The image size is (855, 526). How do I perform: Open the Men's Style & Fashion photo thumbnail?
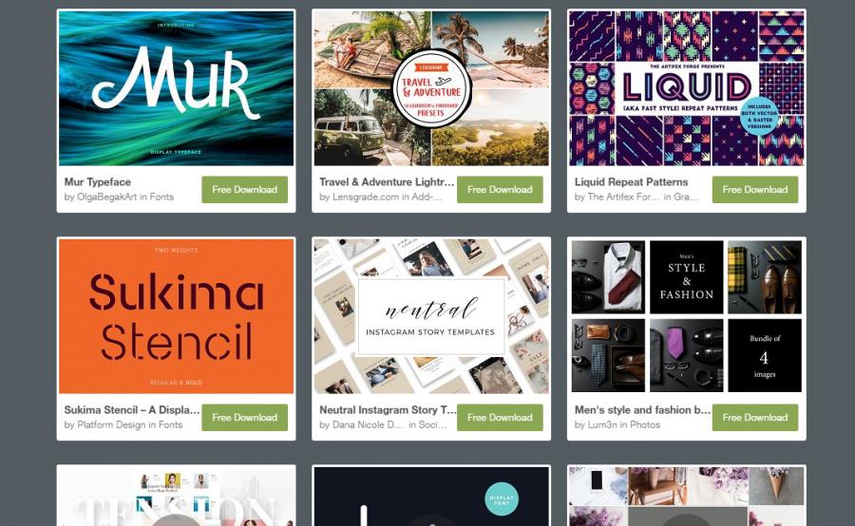tap(687, 316)
